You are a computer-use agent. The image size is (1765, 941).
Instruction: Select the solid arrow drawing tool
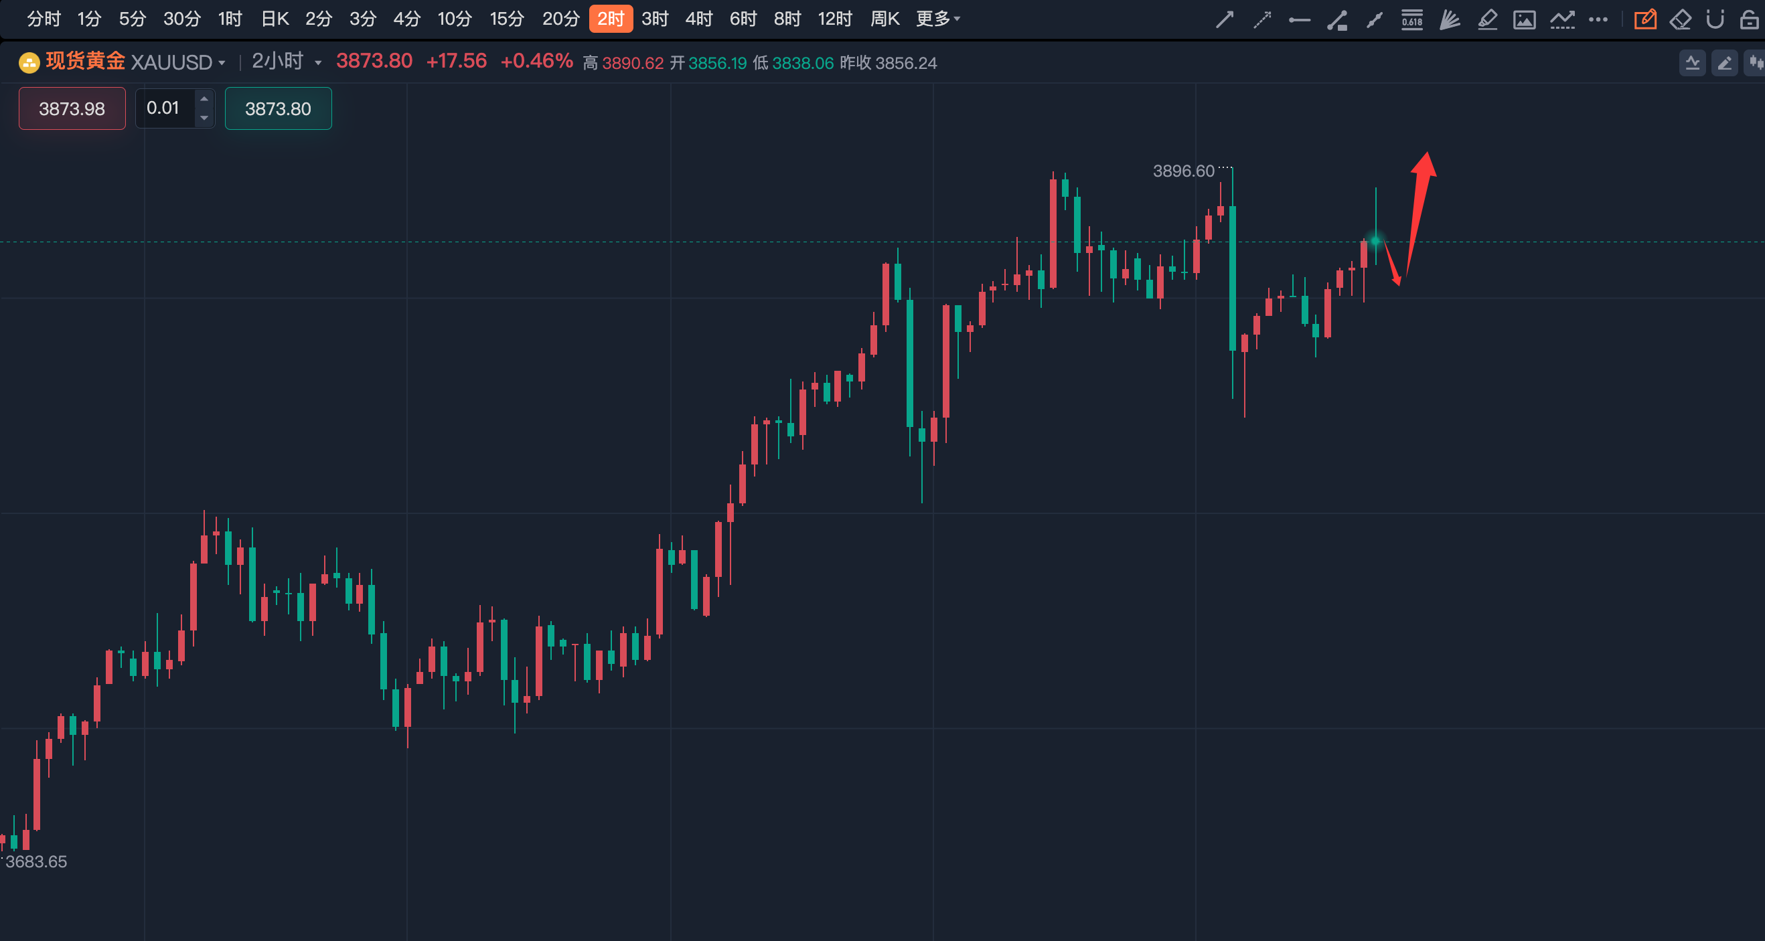click(1225, 20)
